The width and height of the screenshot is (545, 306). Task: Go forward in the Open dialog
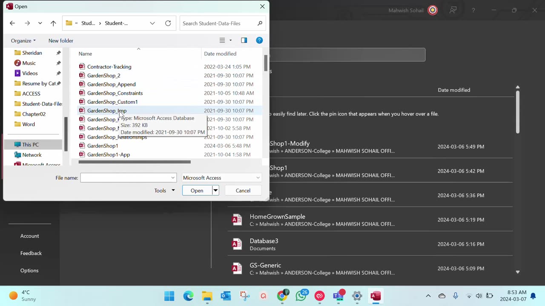coord(27,23)
